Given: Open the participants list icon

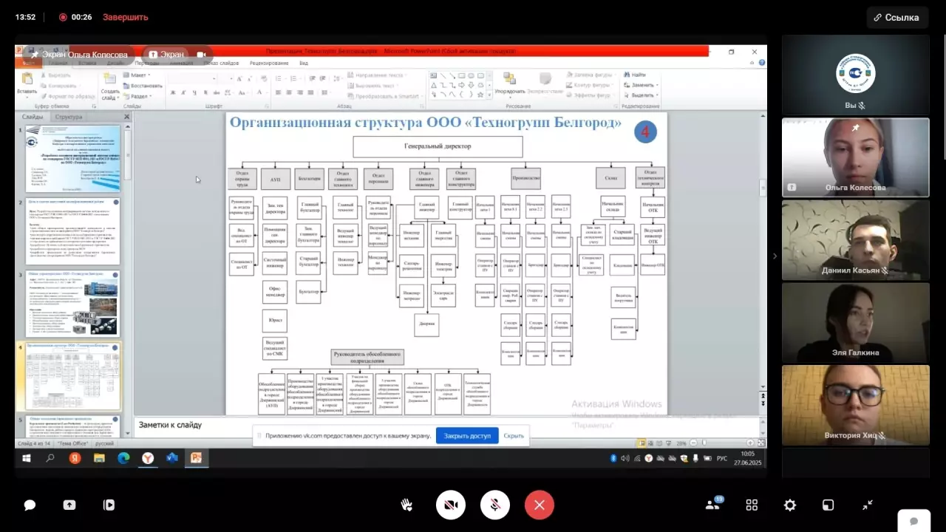Looking at the screenshot, I should (x=712, y=505).
